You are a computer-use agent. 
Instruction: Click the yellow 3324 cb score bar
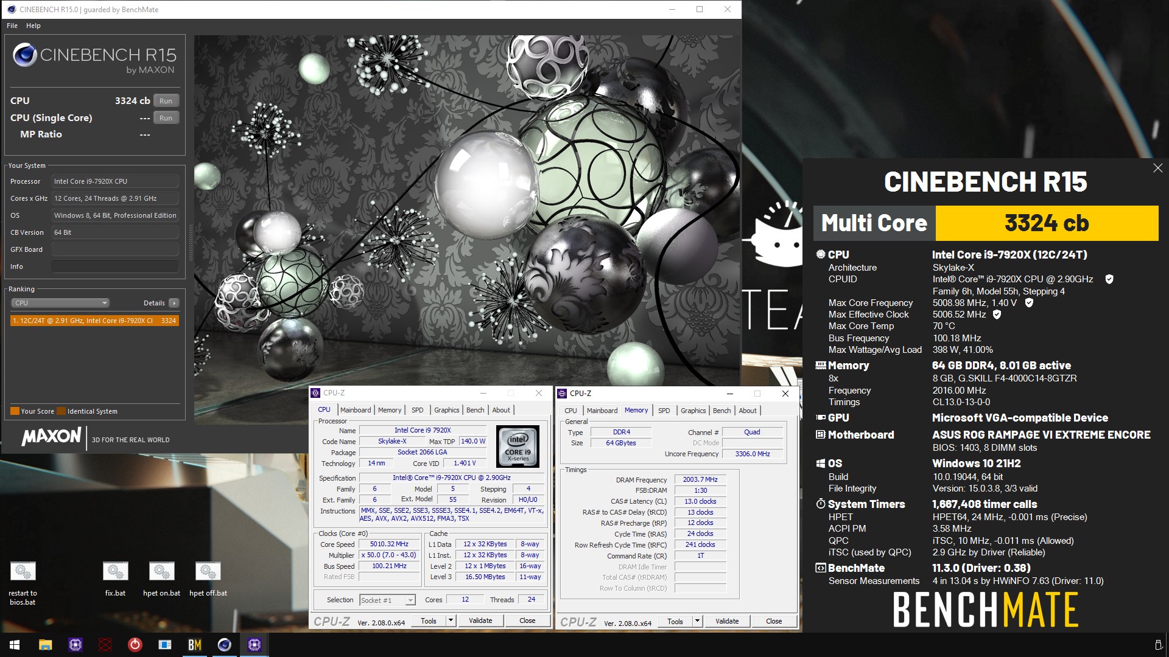[x=1047, y=223]
